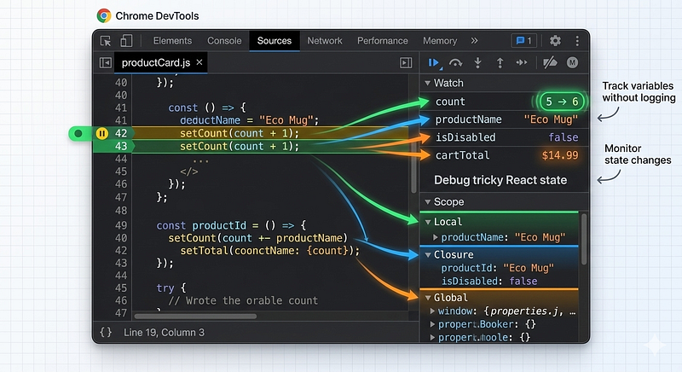Click the green breakpoint dot marker

(78, 133)
